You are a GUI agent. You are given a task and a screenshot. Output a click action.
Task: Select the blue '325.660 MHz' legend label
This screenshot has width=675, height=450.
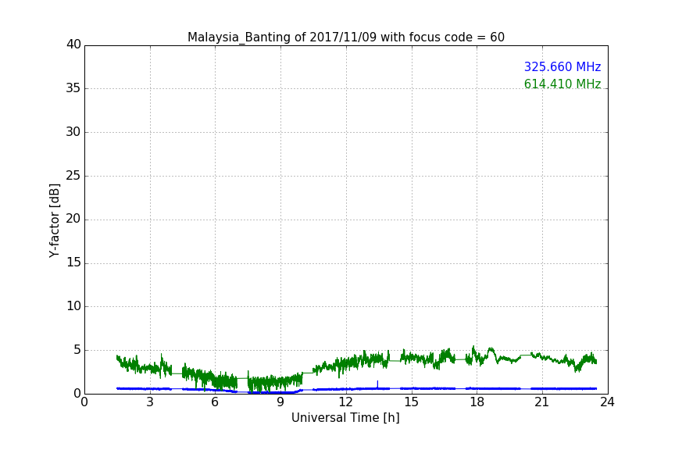562,66
